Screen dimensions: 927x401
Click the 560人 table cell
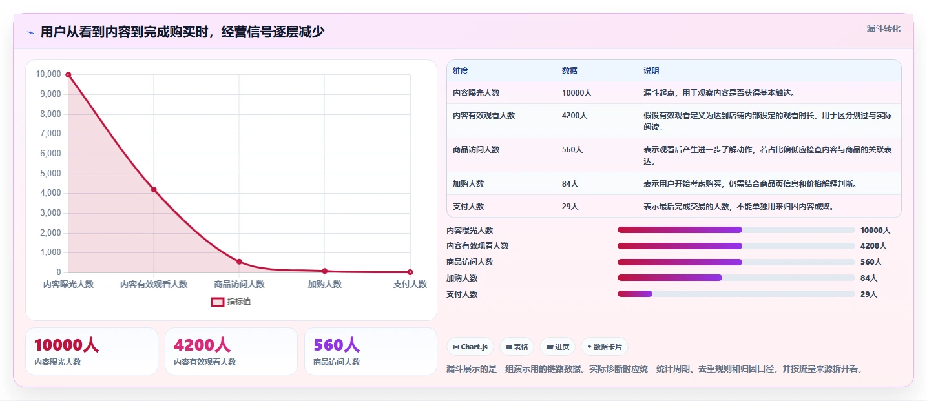pos(572,150)
